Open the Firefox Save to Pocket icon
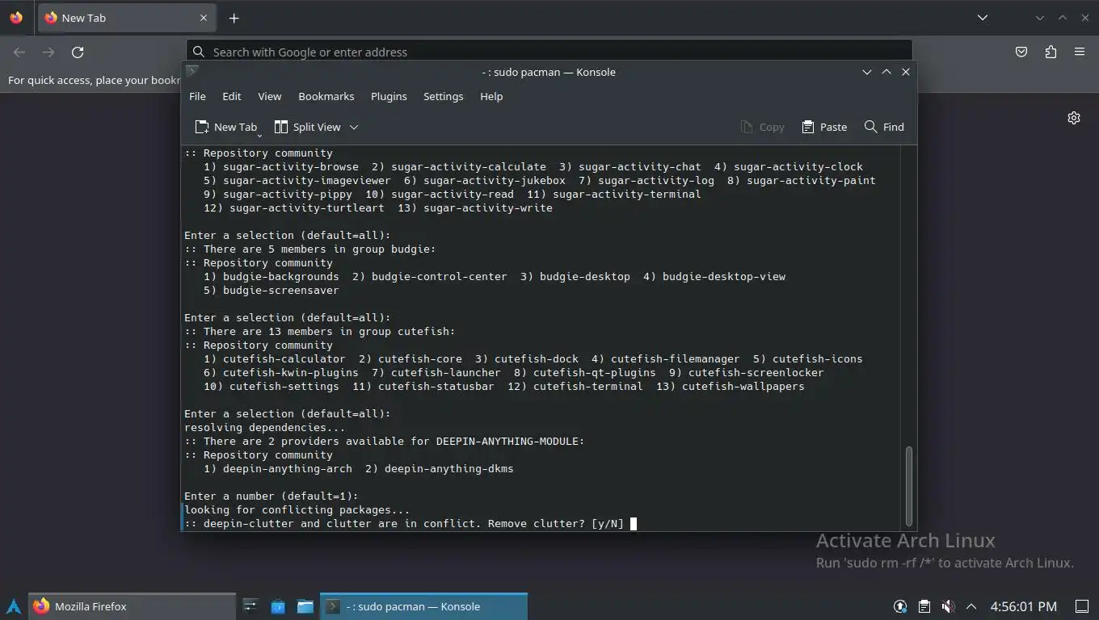This screenshot has width=1099, height=620. pyautogui.click(x=1021, y=52)
